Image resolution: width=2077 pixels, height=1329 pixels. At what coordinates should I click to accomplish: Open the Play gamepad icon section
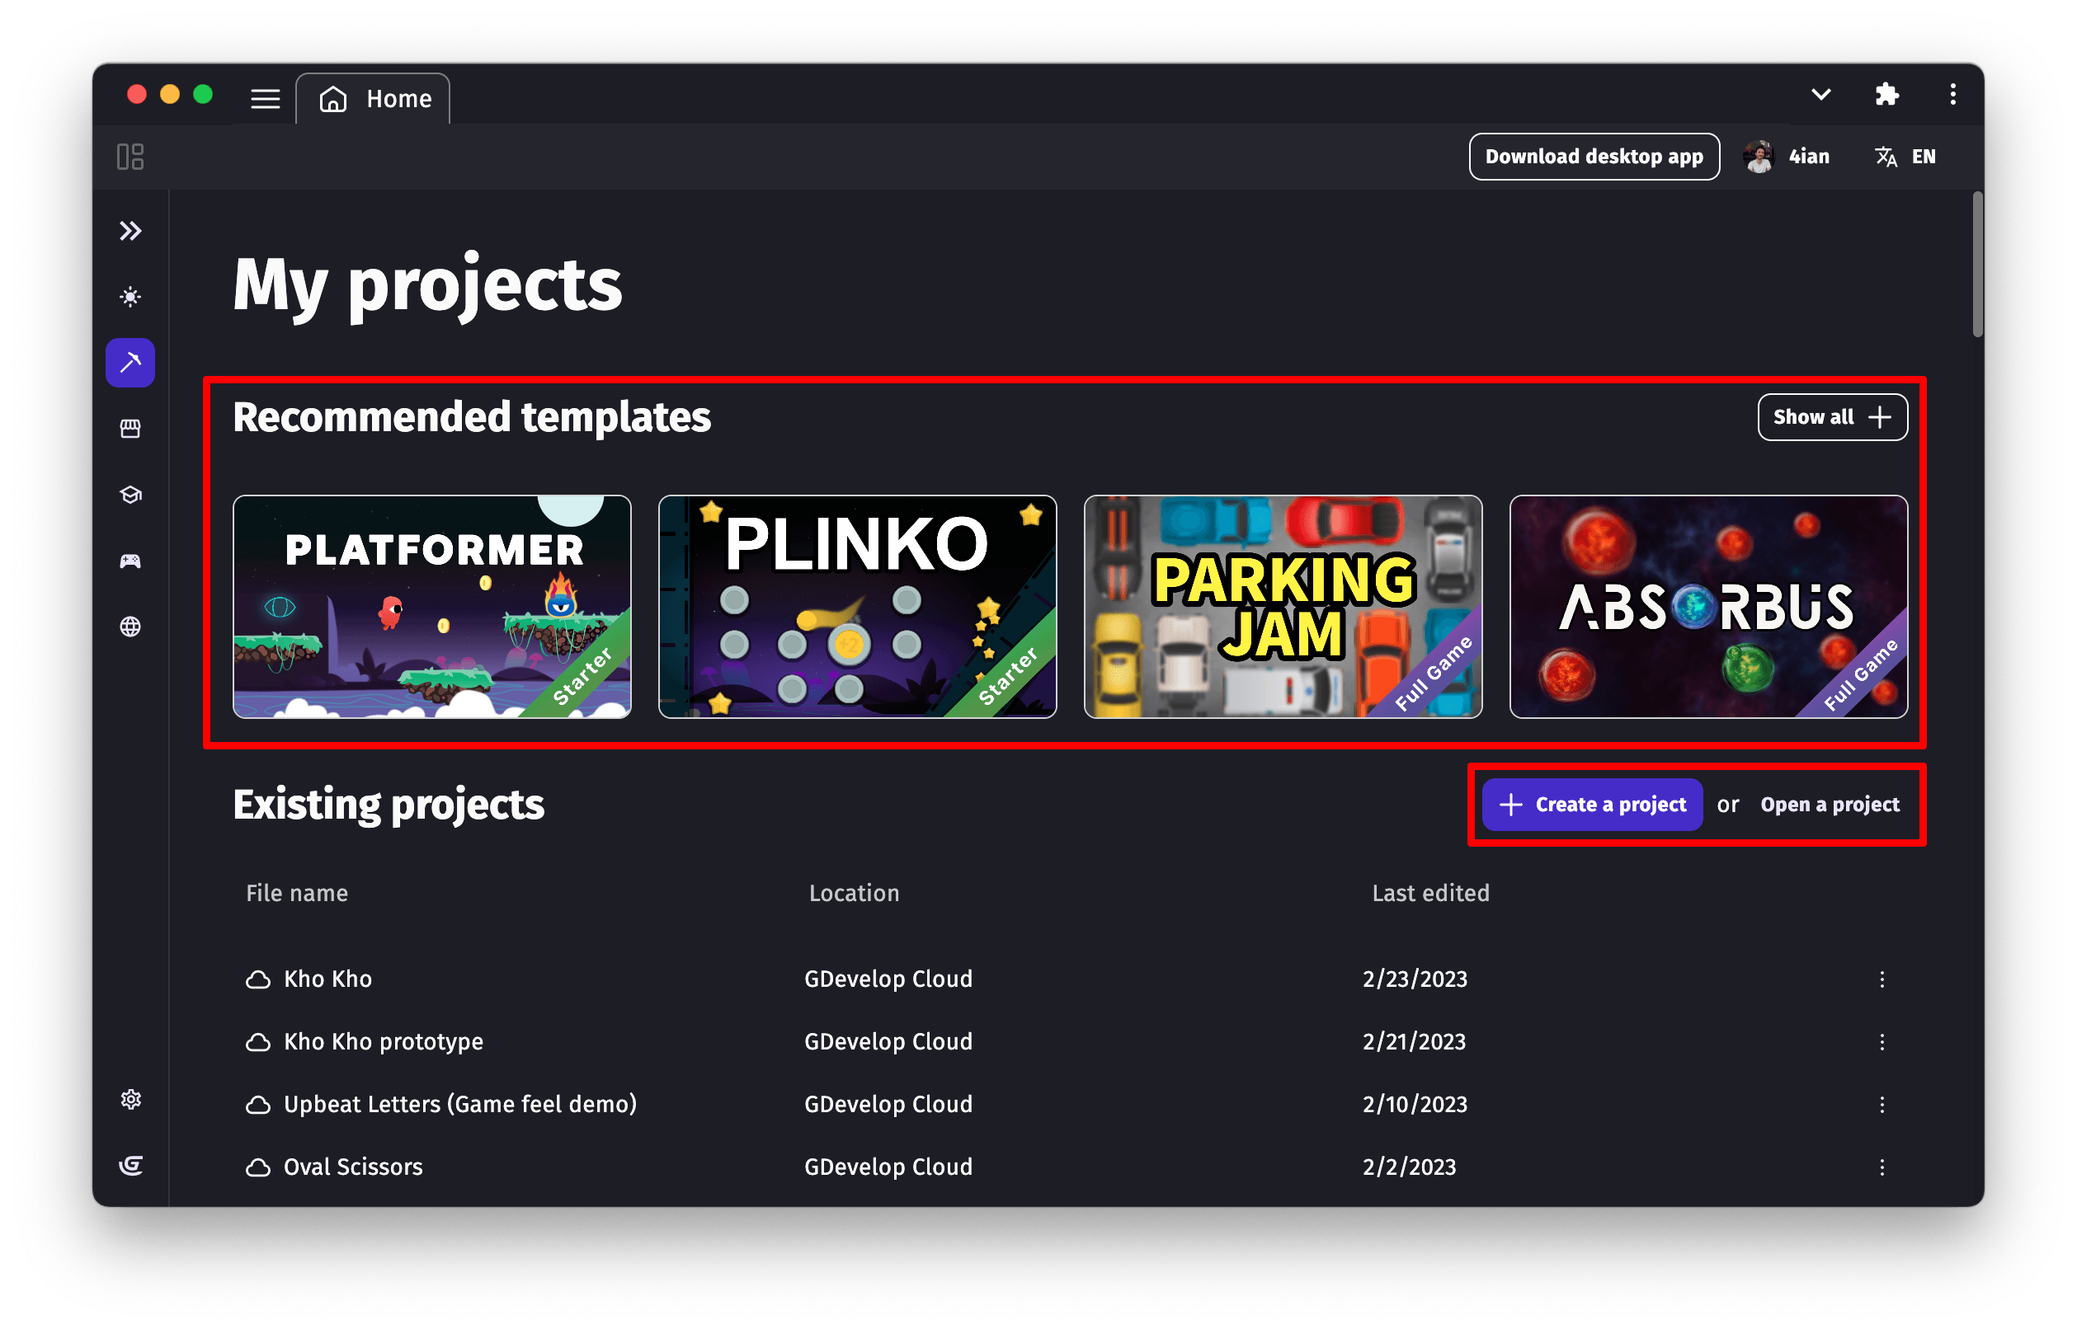(130, 561)
